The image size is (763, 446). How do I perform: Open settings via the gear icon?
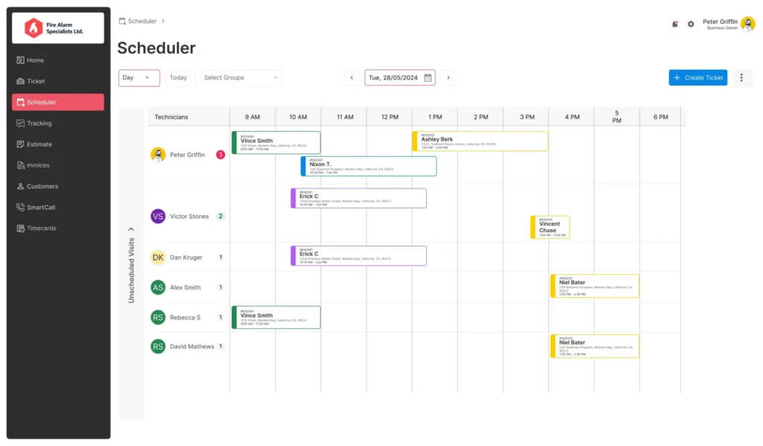click(691, 24)
